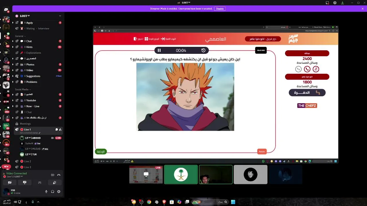Select ABOOD's LIVE stream thumbnail tile

click(x=146, y=175)
